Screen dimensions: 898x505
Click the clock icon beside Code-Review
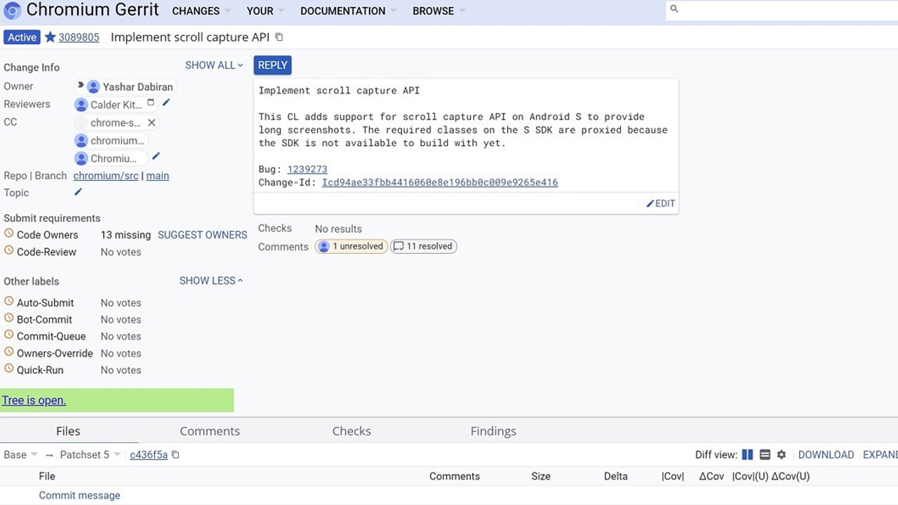pos(9,250)
